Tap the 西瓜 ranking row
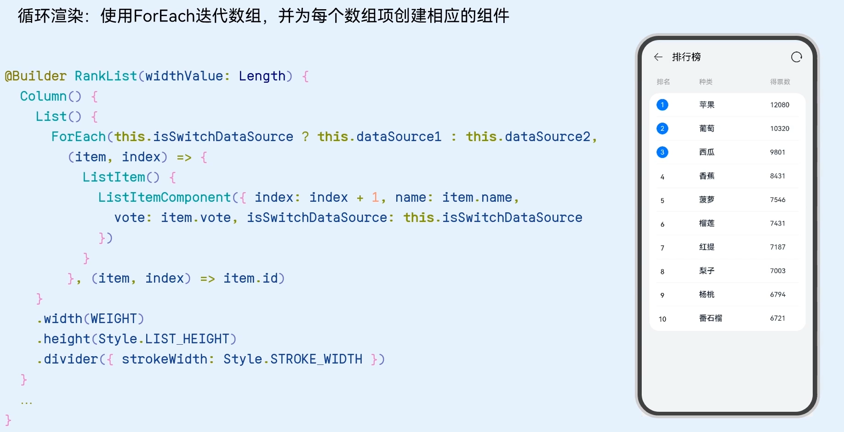The height and width of the screenshot is (432, 844). (707, 152)
